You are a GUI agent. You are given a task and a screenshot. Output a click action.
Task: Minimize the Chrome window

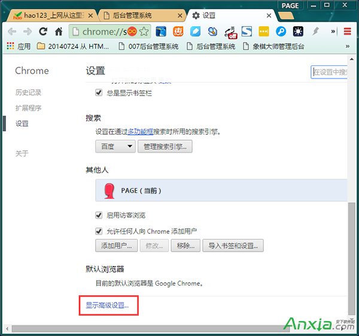click(313, 5)
